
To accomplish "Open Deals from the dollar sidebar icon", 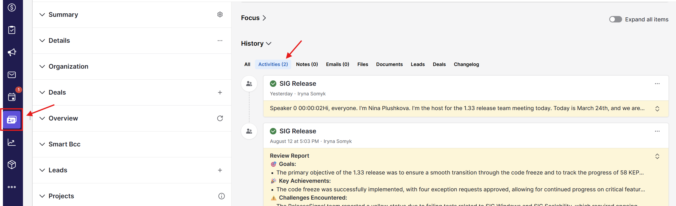I will point(11,7).
